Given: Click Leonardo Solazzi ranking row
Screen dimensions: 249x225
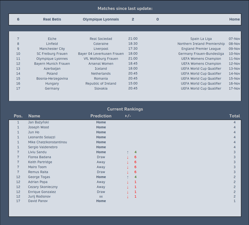Looking at the screenshot, I should click(x=125, y=137).
